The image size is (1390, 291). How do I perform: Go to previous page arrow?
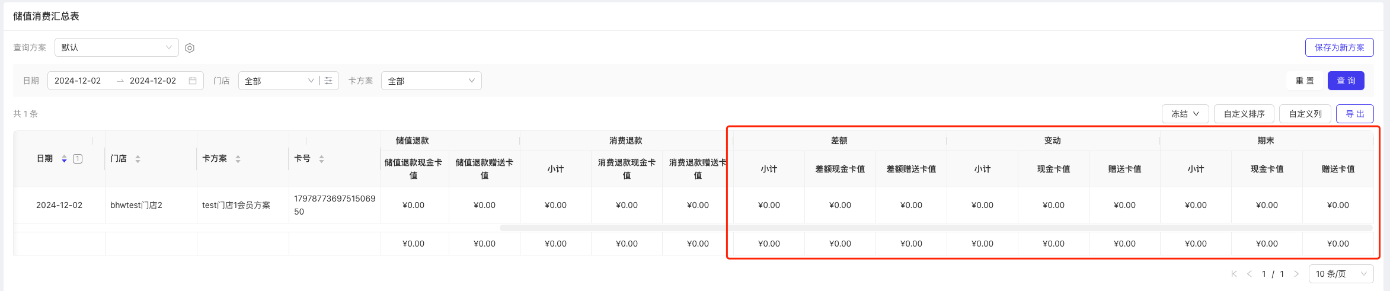(1250, 274)
